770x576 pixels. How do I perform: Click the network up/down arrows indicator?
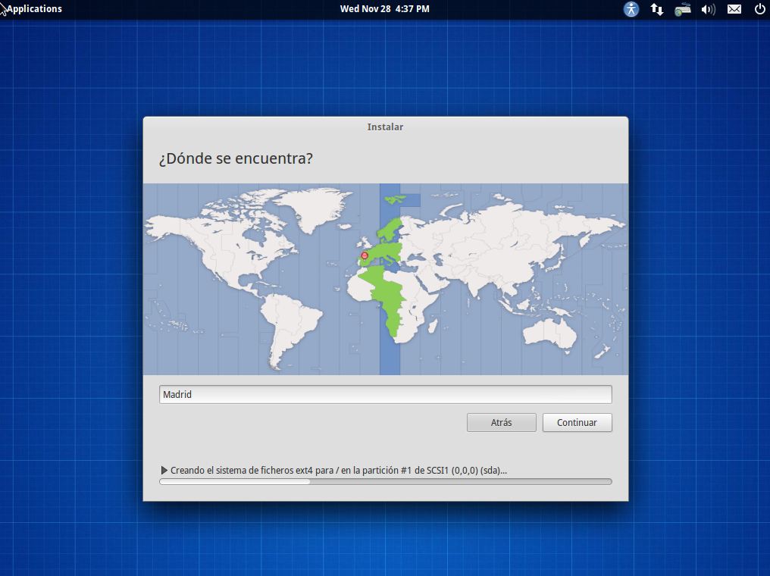[657, 9]
